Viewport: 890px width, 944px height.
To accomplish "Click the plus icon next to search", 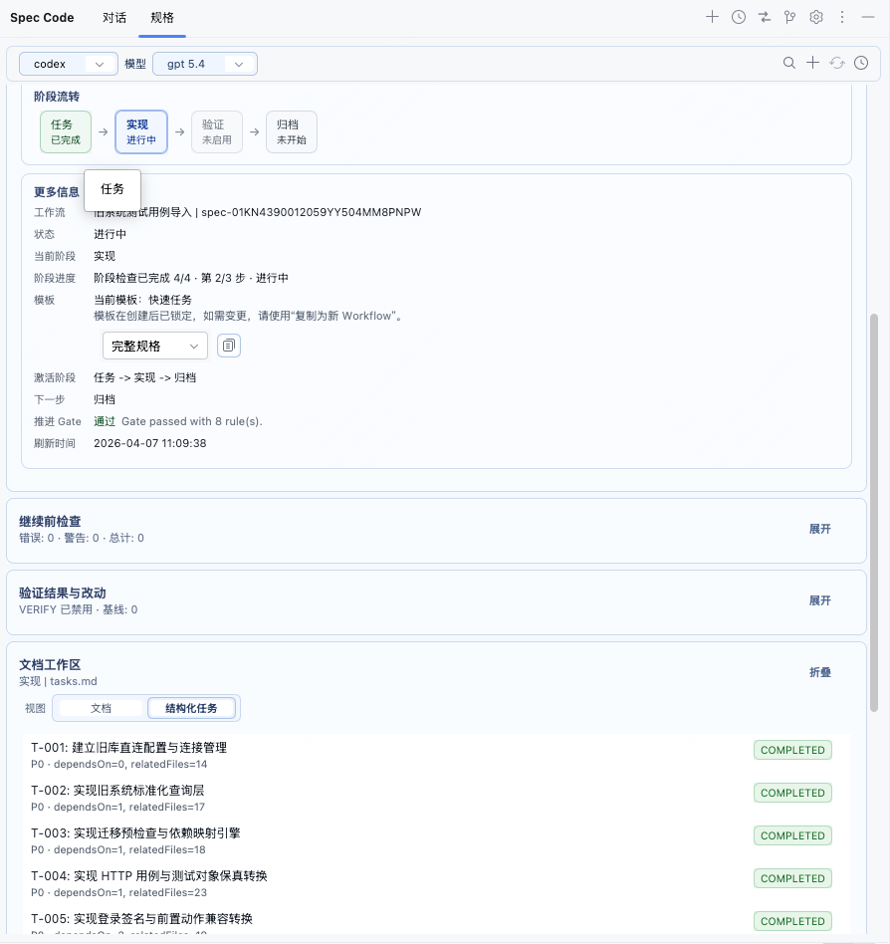I will (x=813, y=63).
